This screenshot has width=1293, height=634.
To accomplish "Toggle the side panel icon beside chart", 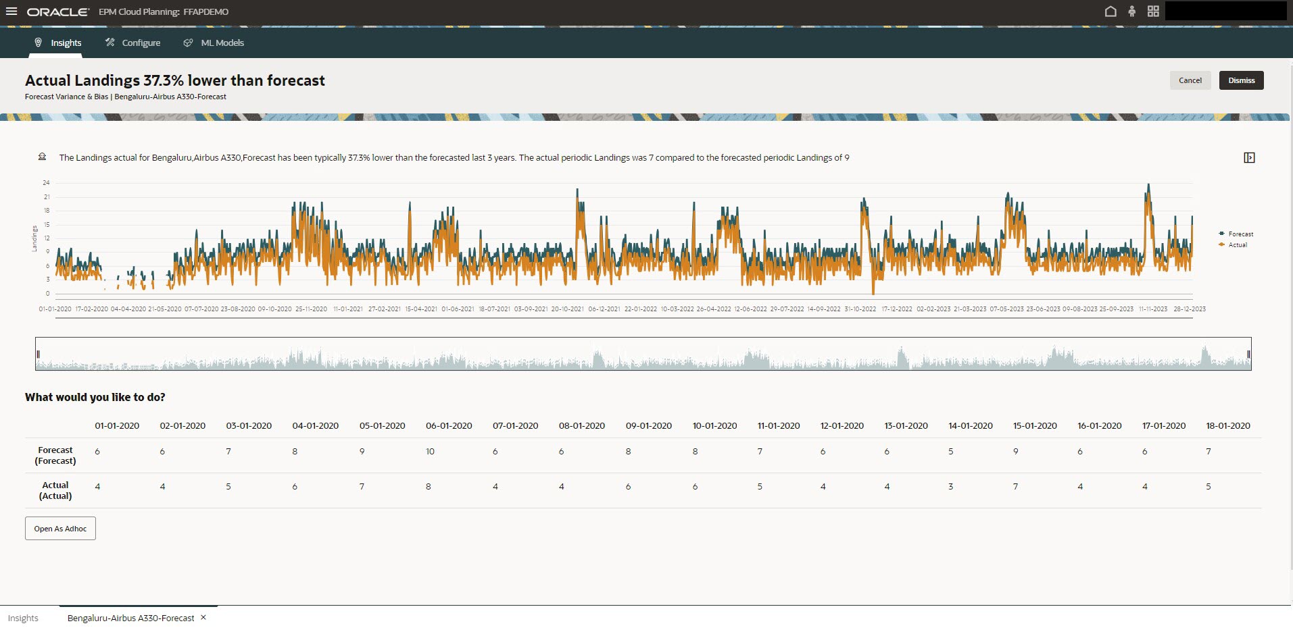I will click(1249, 157).
